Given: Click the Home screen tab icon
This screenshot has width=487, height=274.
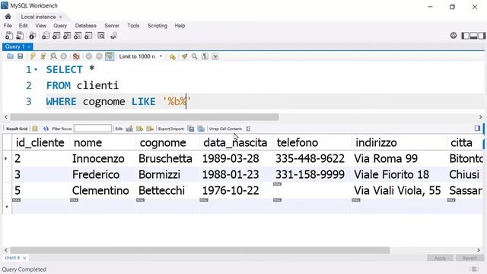Looking at the screenshot, I should 8,17.
